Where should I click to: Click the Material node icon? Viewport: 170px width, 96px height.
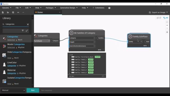[4, 72]
